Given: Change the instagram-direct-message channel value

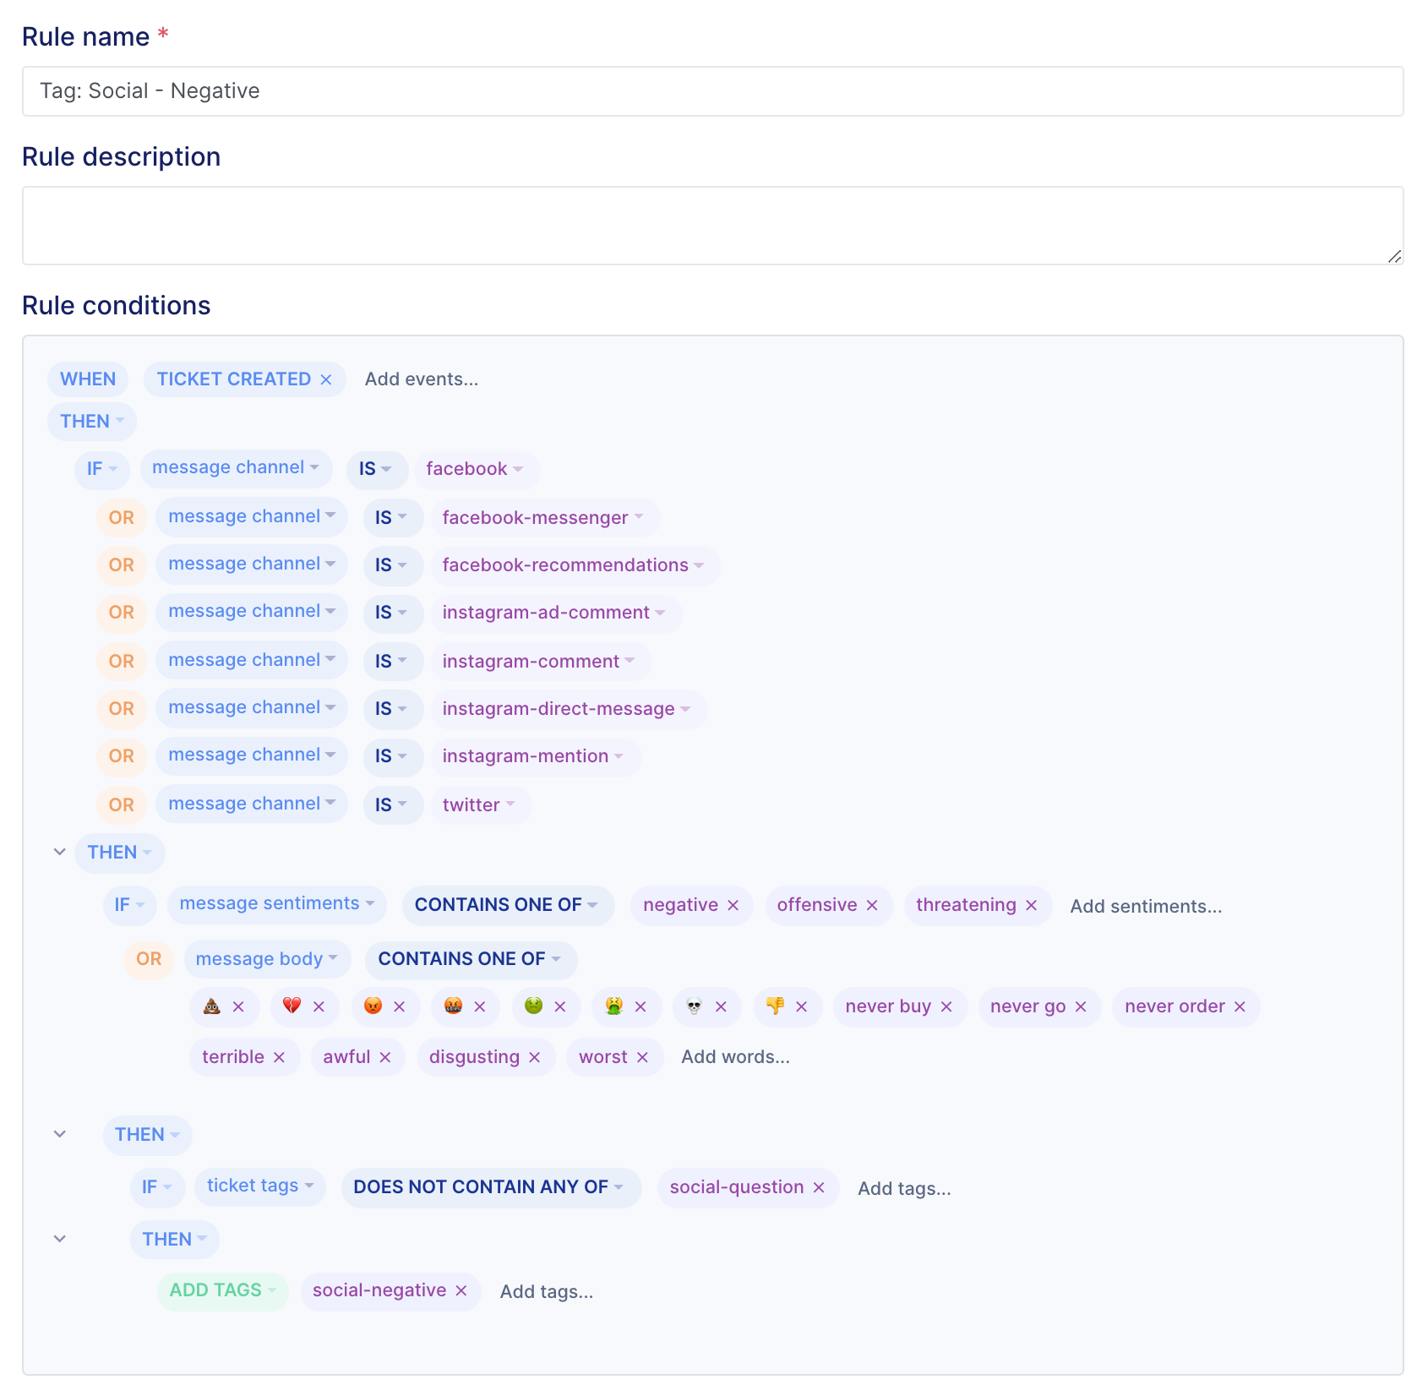Looking at the screenshot, I should click(x=568, y=708).
